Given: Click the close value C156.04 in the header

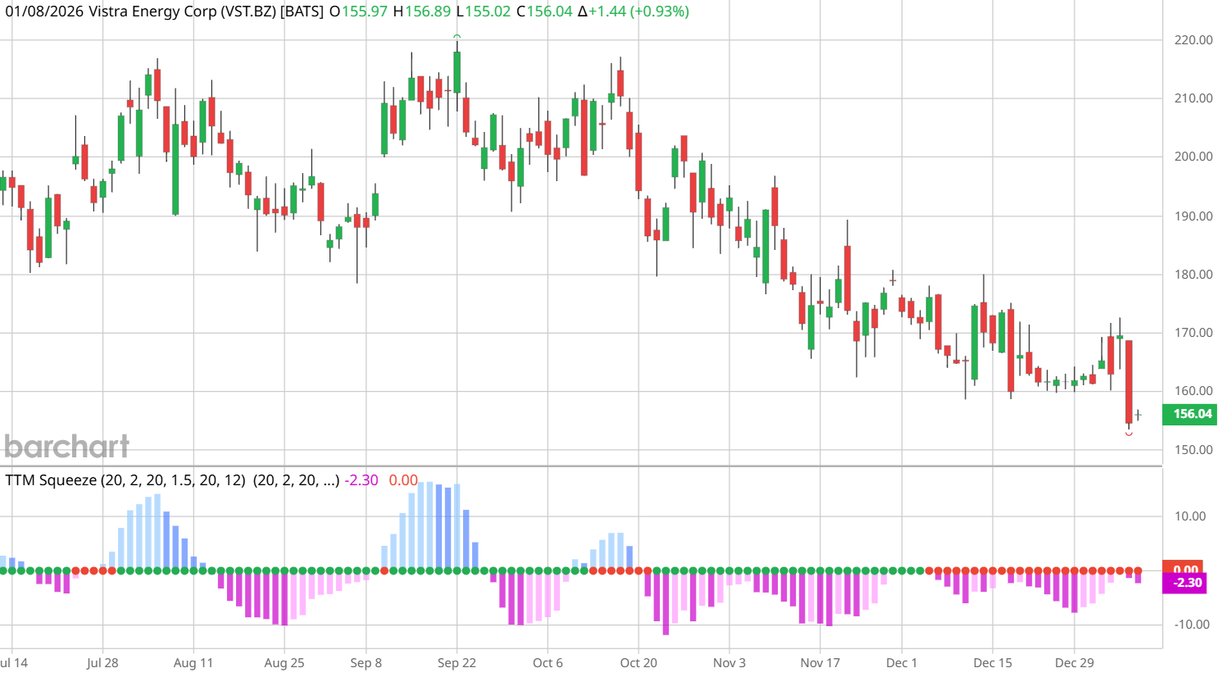Looking at the screenshot, I should pyautogui.click(x=544, y=11).
